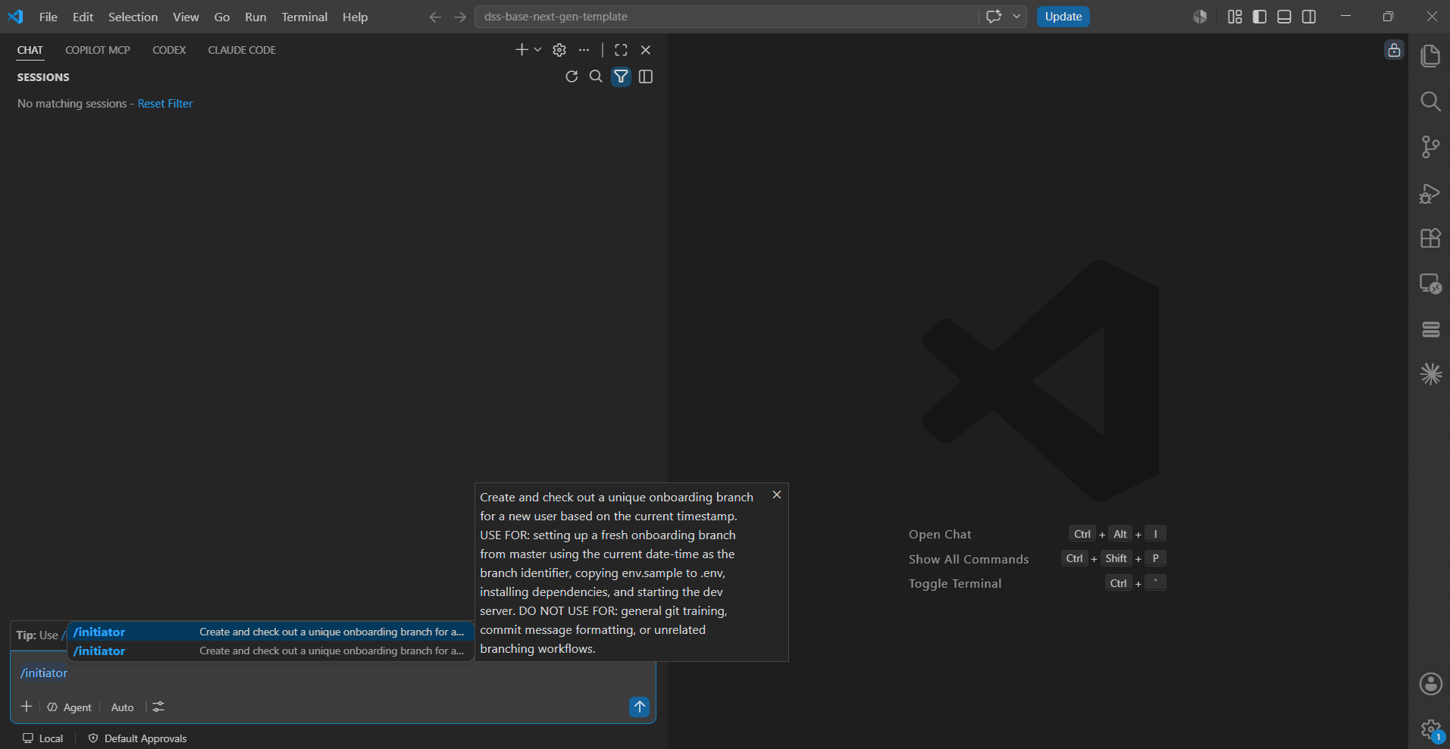Select the second /initiator suggestion

point(271,651)
